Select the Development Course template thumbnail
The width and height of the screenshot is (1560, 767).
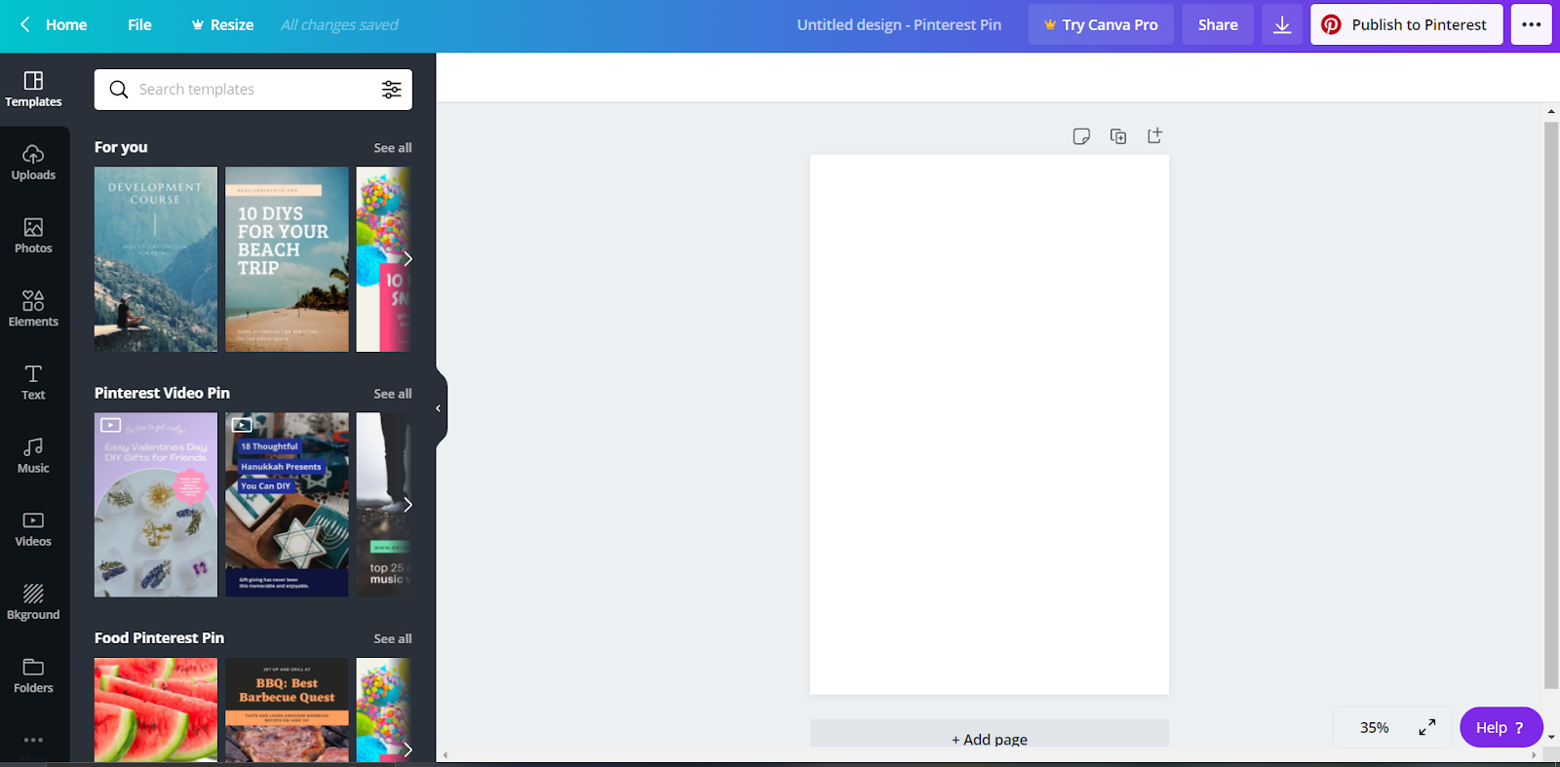(156, 259)
